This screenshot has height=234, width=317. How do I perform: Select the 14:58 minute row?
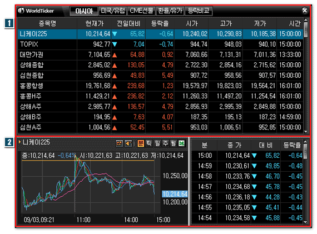(x=247, y=176)
